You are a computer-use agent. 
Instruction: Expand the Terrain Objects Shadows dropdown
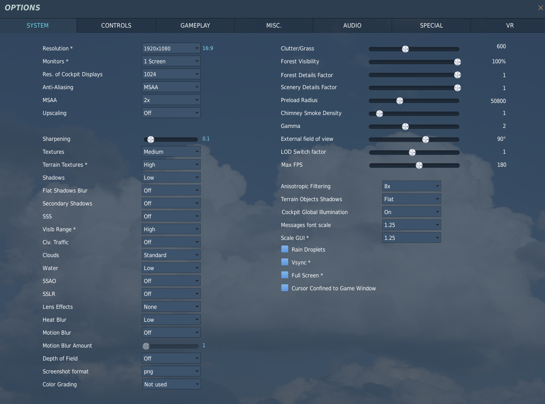pos(411,199)
